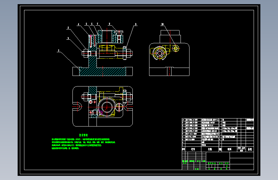Click part balloon number 1 label

point(59,51)
